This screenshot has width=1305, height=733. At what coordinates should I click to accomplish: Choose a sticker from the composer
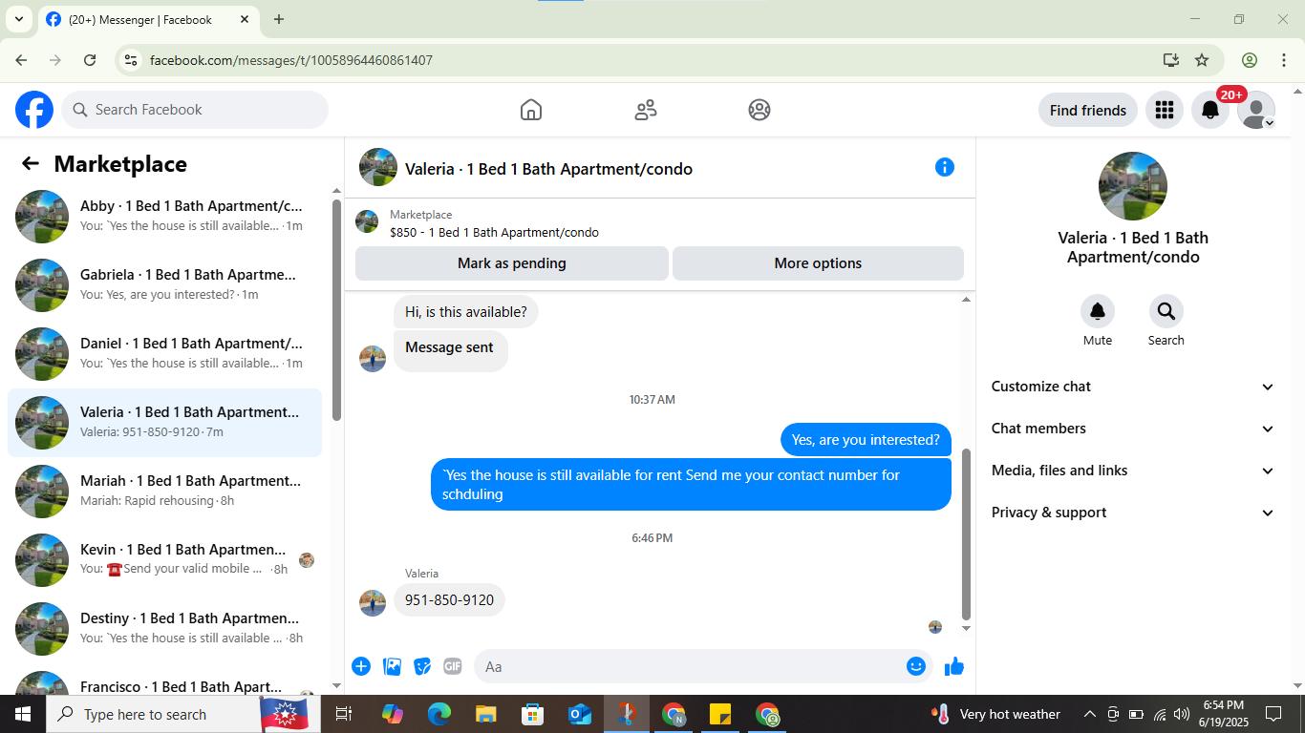(x=422, y=666)
